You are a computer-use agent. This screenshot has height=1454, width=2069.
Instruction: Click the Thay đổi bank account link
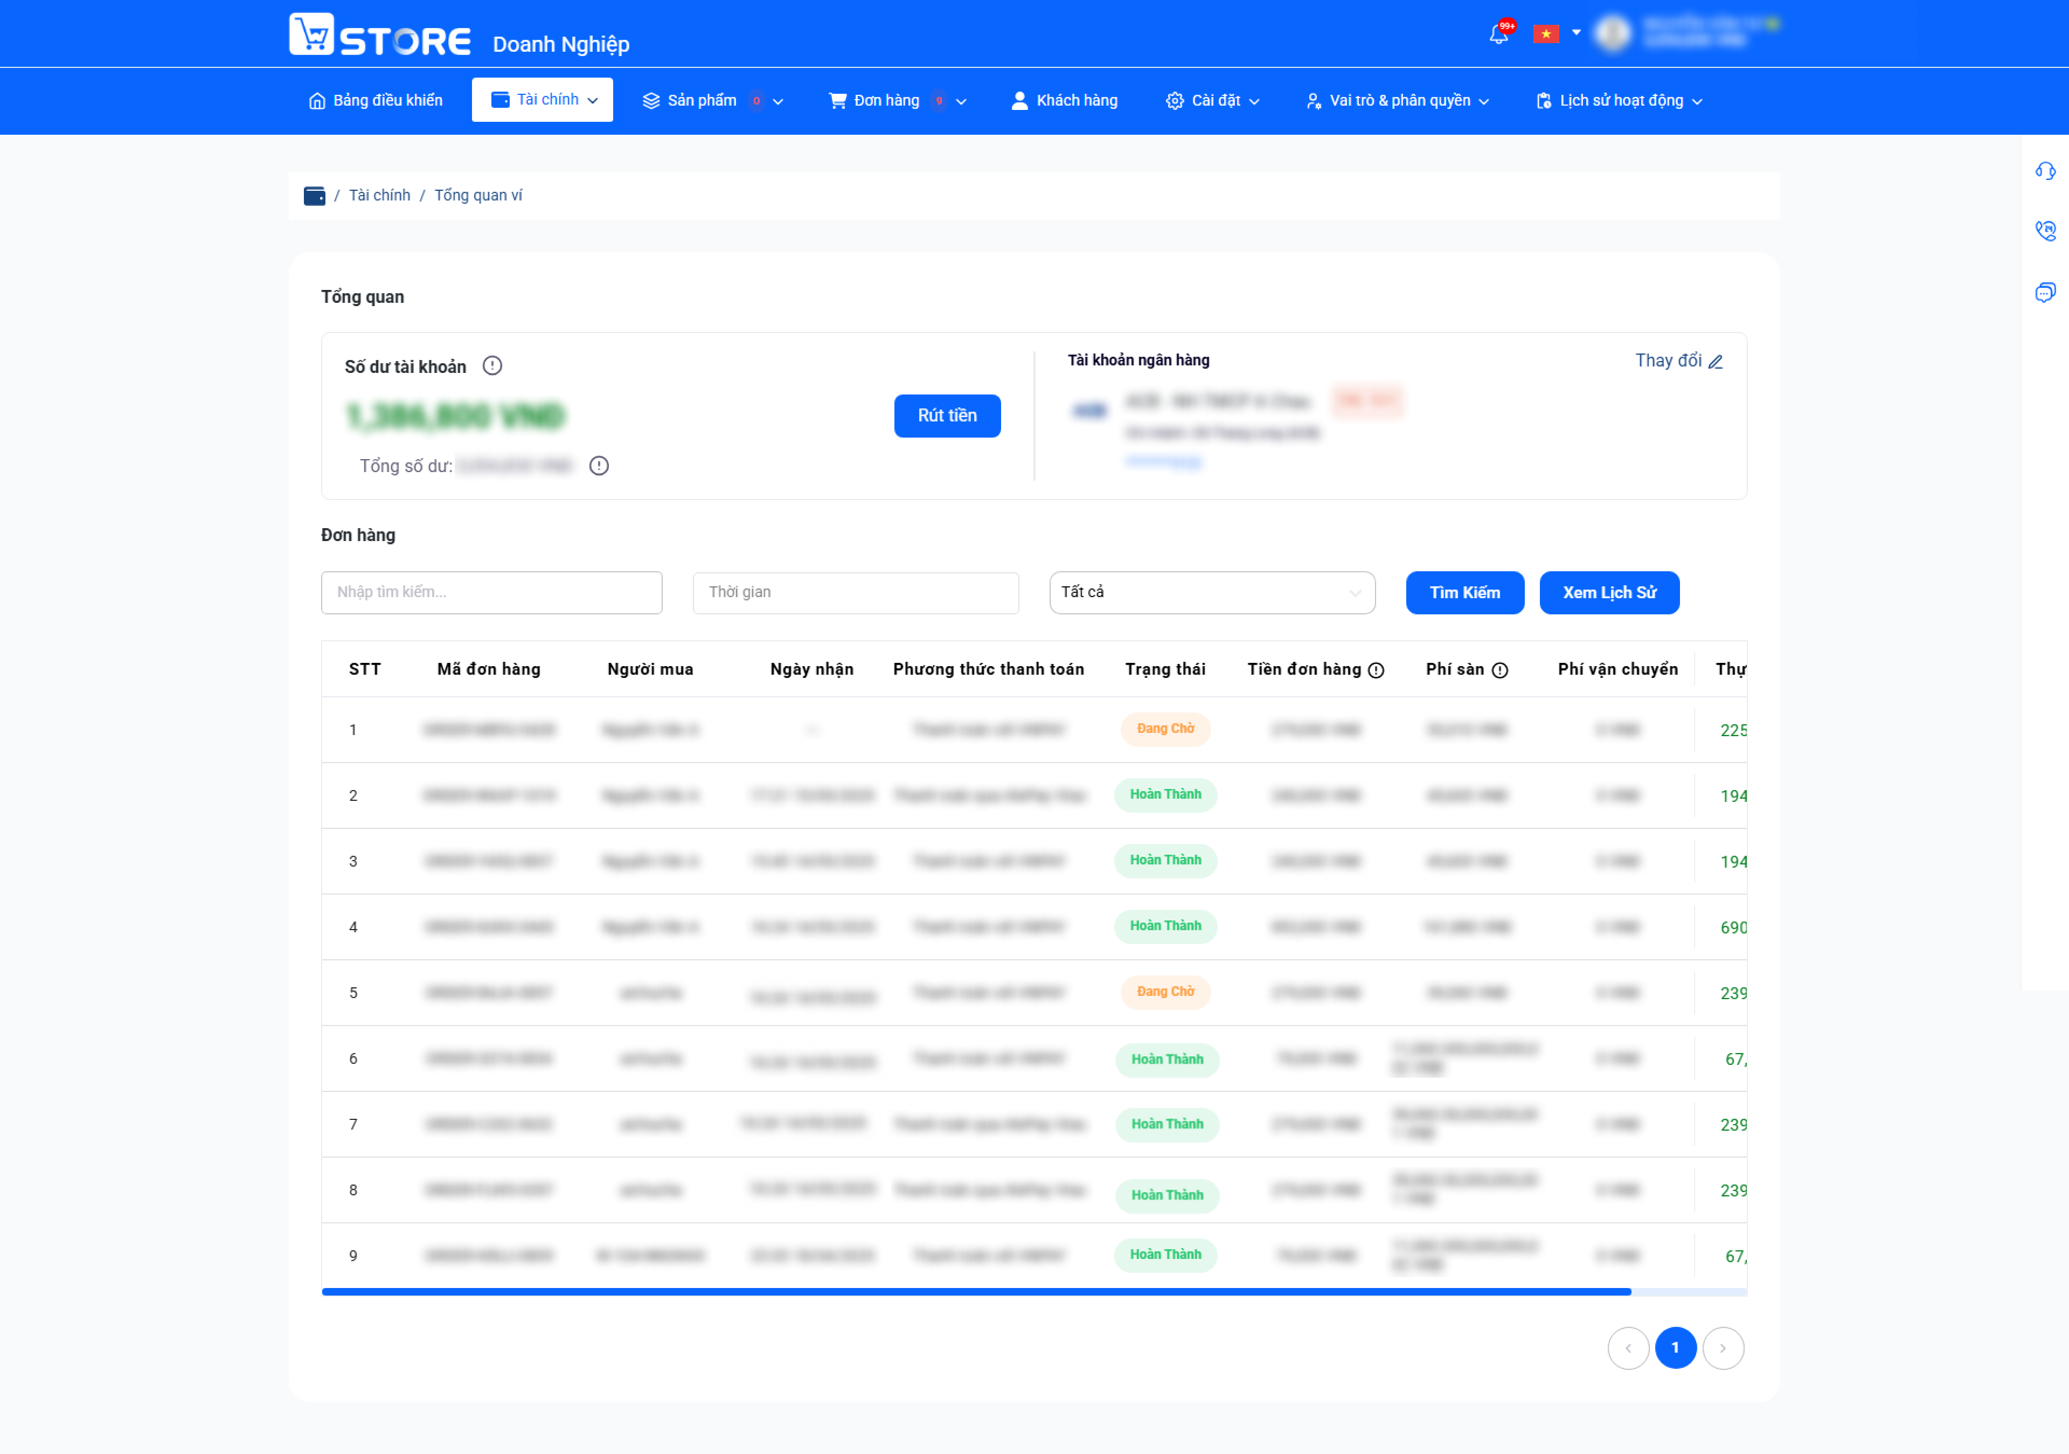coord(1679,361)
